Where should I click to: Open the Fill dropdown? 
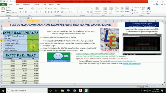coord(134,10)
